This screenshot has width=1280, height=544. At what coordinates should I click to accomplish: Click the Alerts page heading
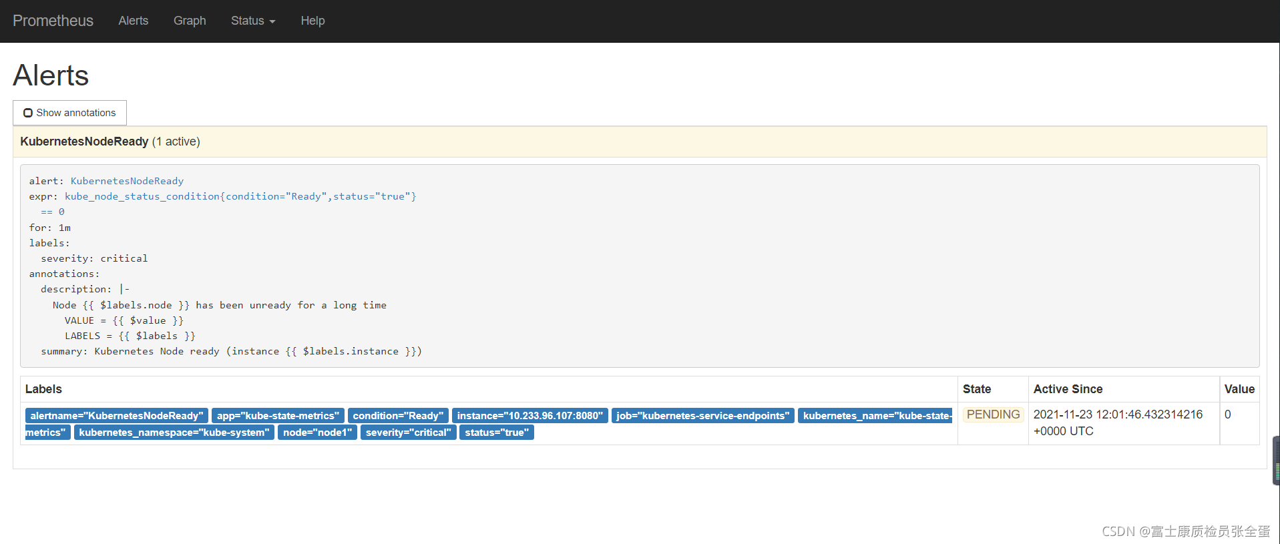point(51,75)
